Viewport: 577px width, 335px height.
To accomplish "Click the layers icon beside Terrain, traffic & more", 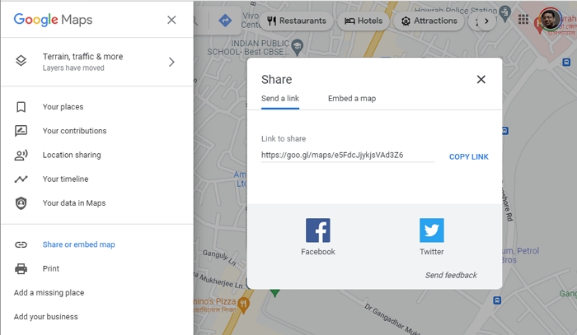I will point(21,61).
